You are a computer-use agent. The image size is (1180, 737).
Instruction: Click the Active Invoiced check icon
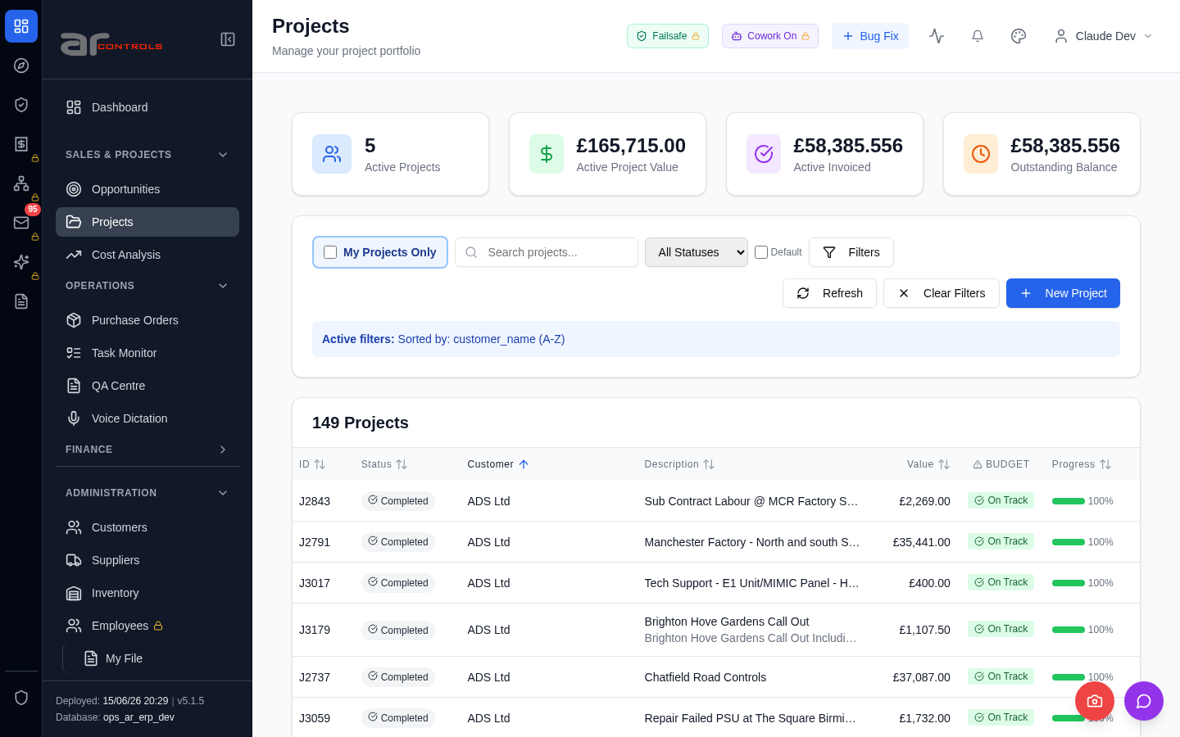point(764,154)
